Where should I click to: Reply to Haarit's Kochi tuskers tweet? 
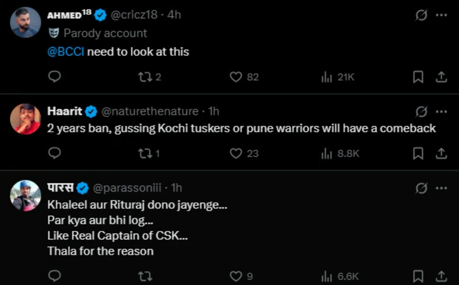pos(54,153)
